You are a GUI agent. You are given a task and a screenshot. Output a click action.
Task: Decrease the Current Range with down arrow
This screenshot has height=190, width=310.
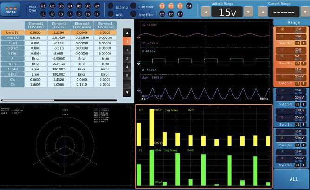[x=305, y=12]
